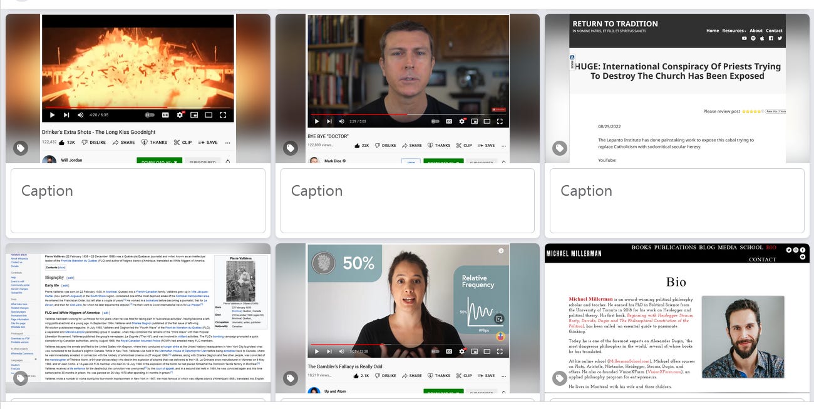Mute volume in Gambler's Fallacy player
Image resolution: width=814 pixels, height=409 pixels.
341,351
